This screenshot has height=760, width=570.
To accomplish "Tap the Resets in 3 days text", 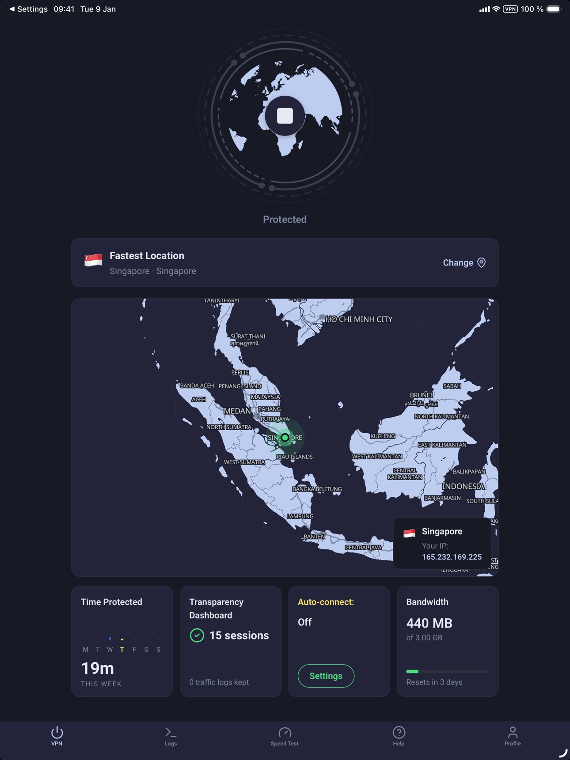I will [434, 682].
